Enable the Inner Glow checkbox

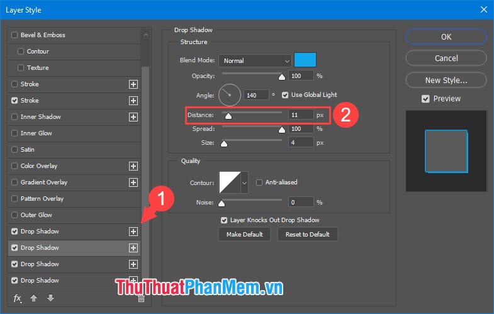[14, 133]
